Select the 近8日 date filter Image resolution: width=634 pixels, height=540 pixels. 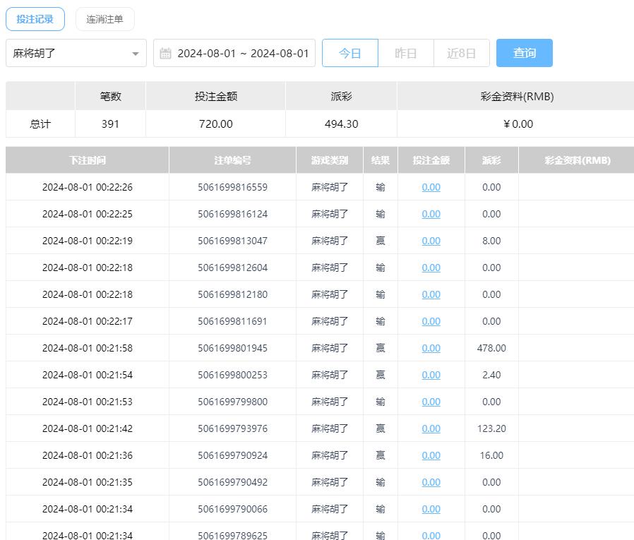pyautogui.click(x=461, y=53)
